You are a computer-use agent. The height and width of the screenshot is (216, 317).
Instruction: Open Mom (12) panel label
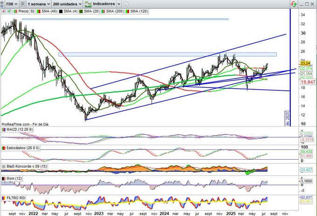tap(14, 178)
